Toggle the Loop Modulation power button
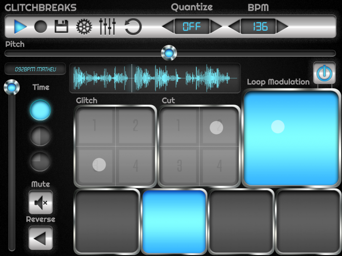 pos(324,73)
